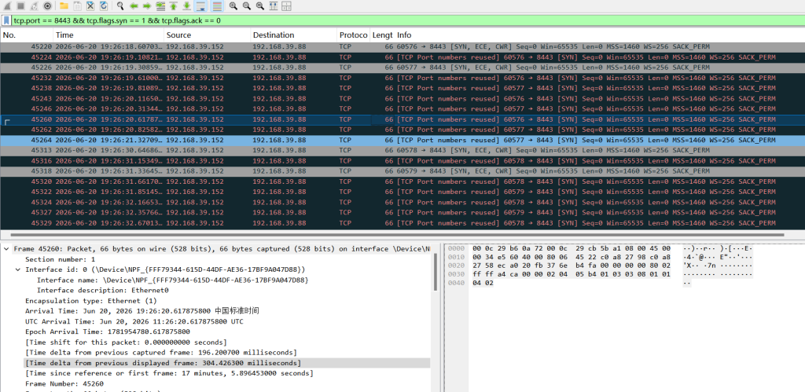This screenshot has width=805, height=392.
Task: Sort by the No. column header
Action: [x=27, y=35]
